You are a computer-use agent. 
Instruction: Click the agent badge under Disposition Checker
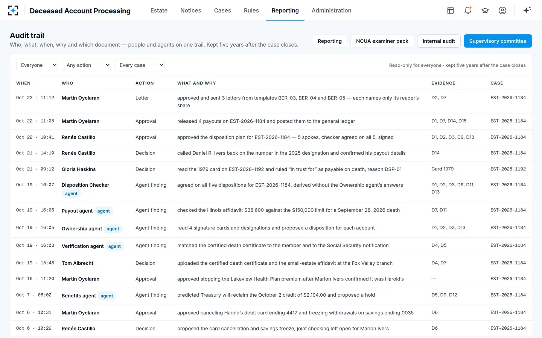tap(71, 194)
